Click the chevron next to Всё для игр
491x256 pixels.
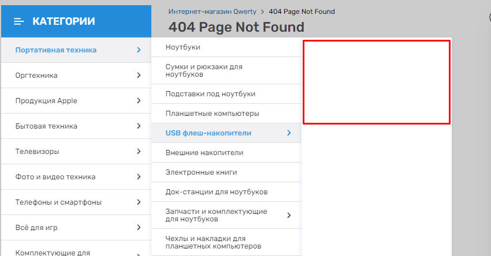[139, 228]
